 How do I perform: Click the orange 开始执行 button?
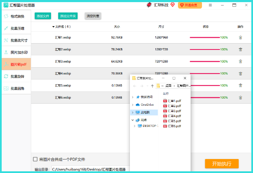pyautogui.click(x=222, y=164)
